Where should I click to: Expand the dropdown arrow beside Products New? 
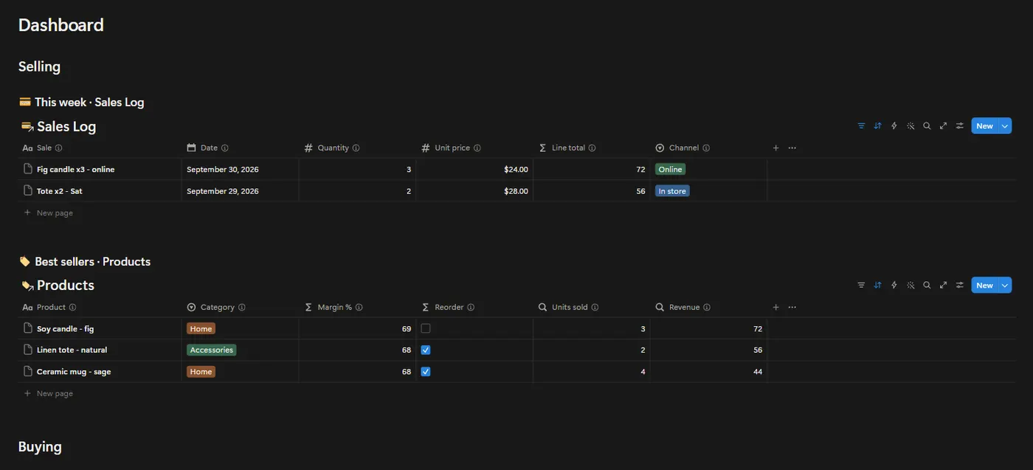(x=1005, y=286)
